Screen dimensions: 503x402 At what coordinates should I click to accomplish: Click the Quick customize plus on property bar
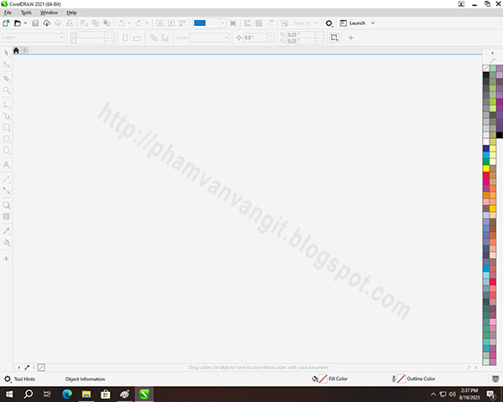351,38
